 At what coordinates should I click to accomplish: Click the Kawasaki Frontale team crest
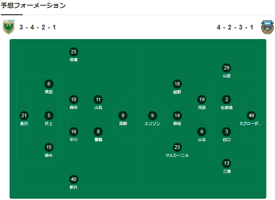[x=266, y=27]
